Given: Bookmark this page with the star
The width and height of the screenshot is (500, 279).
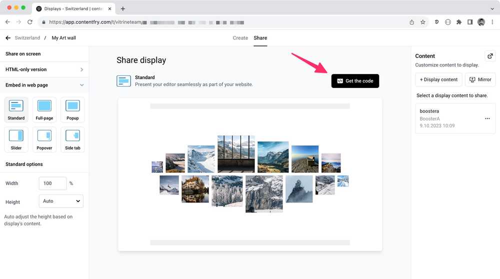Looking at the screenshot, I should [423, 22].
